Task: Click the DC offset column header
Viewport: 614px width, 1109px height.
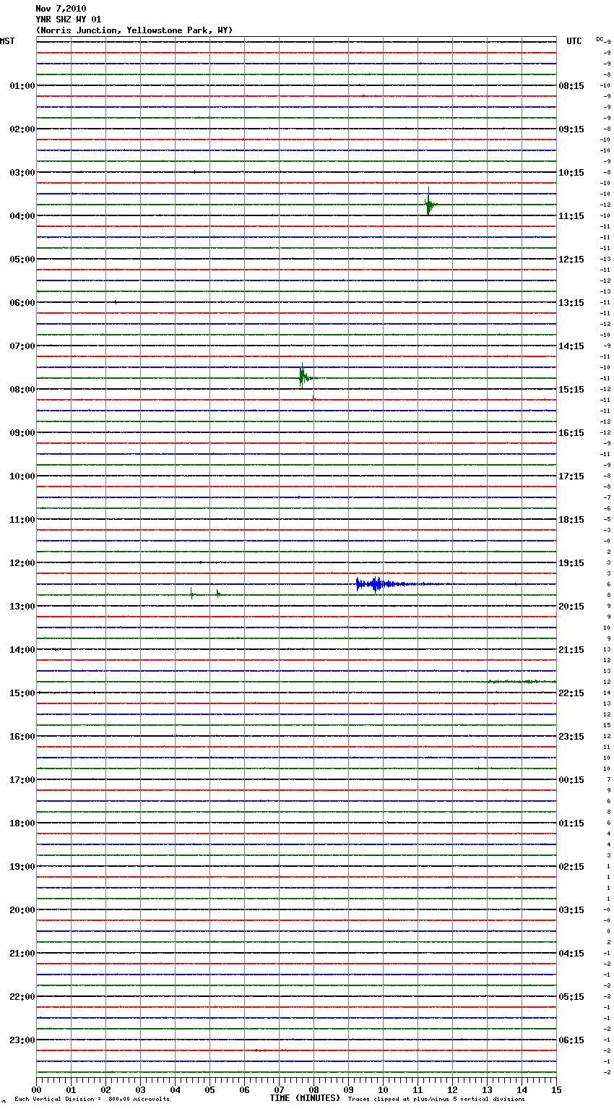Action: point(600,39)
